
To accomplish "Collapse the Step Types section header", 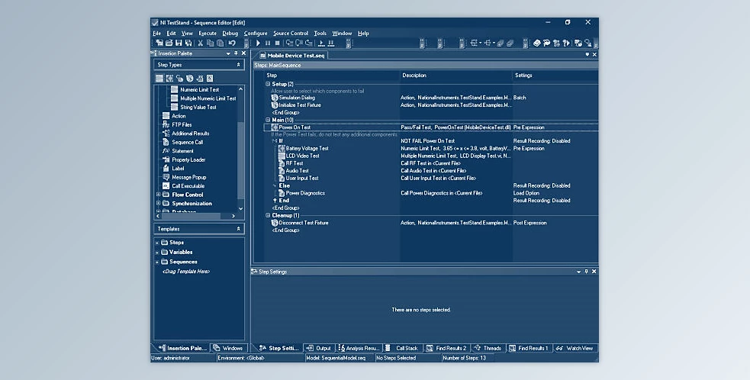I will tap(239, 65).
